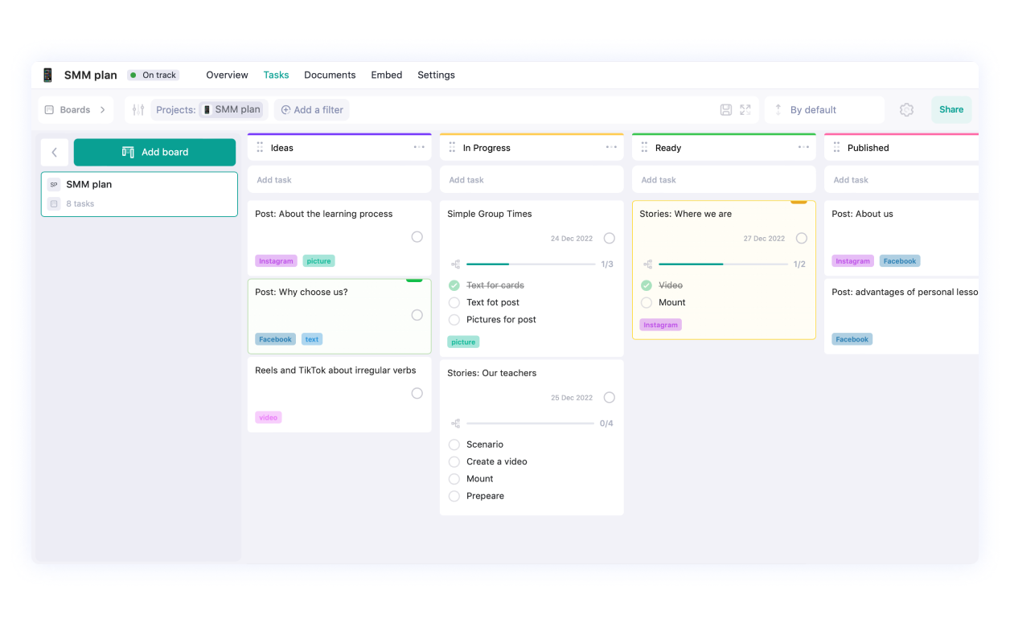
Task: Open board settings via the gear icon
Action: pyautogui.click(x=907, y=109)
